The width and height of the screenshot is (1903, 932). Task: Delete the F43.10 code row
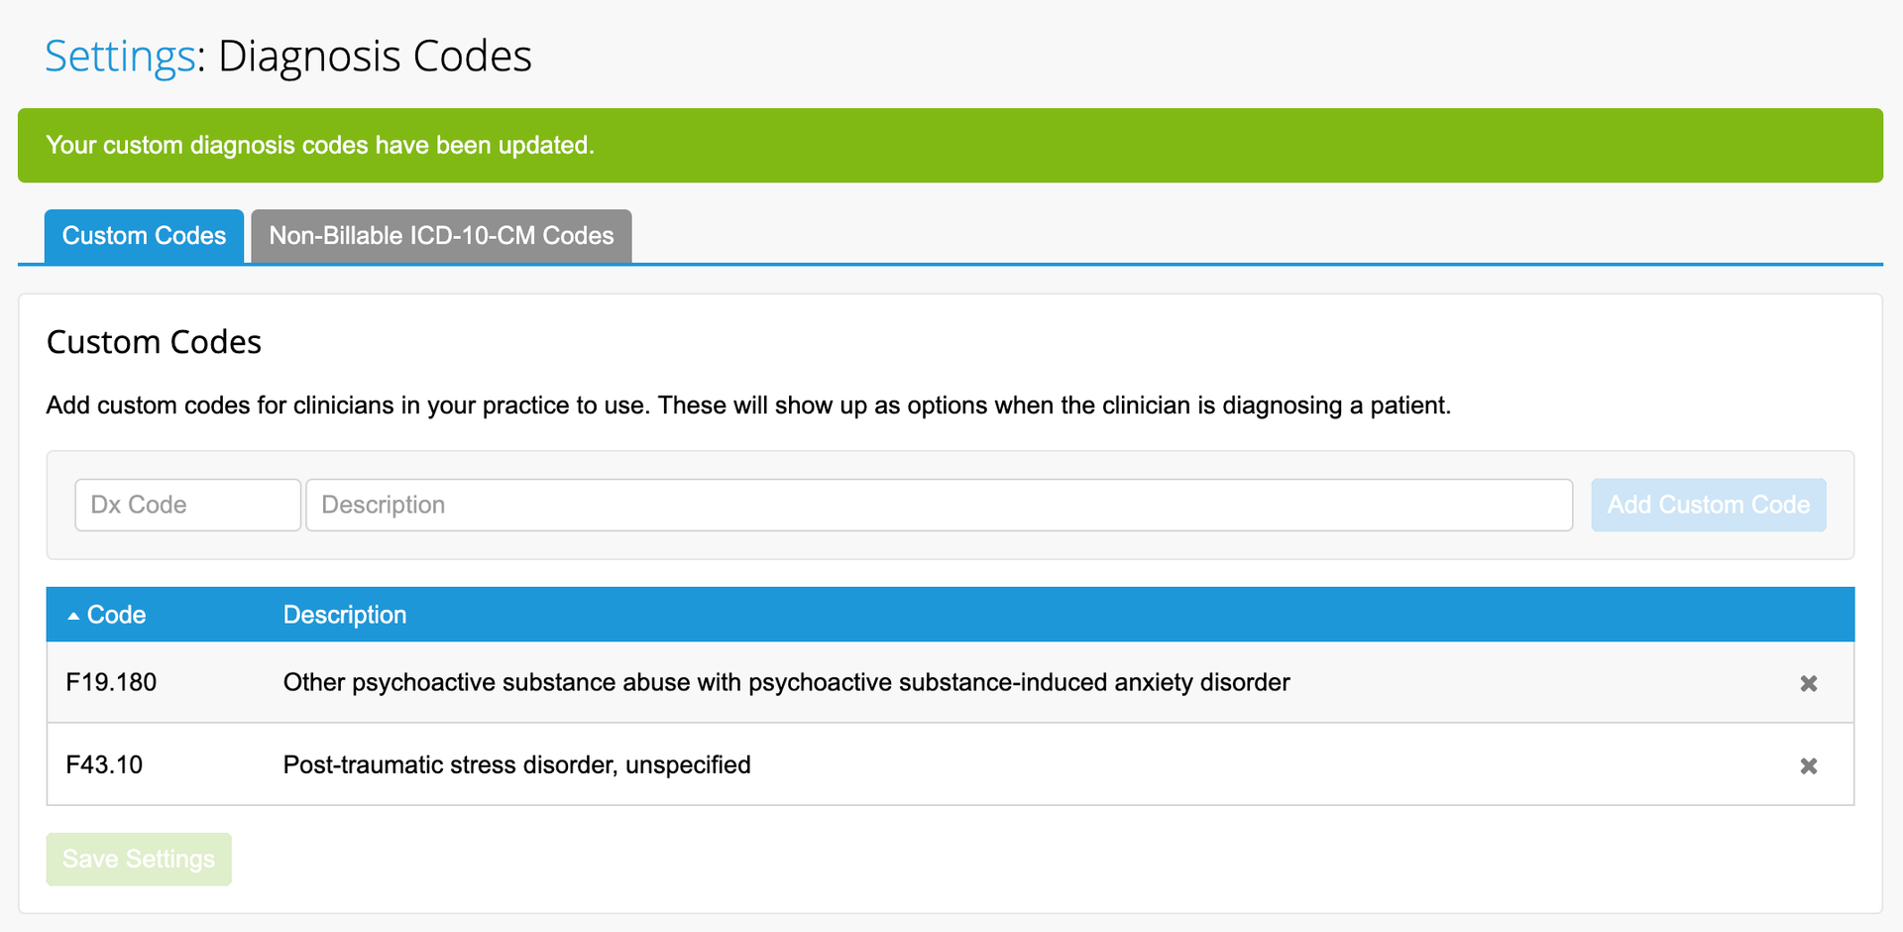1808,765
